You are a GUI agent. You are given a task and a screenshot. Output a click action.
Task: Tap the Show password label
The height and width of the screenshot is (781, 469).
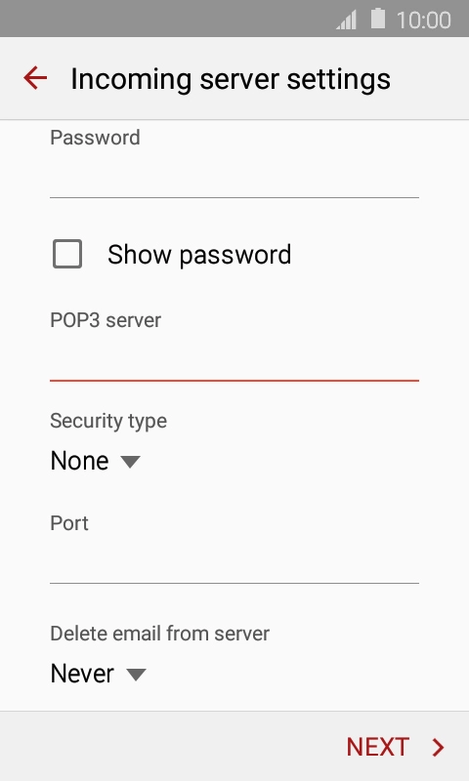(199, 255)
